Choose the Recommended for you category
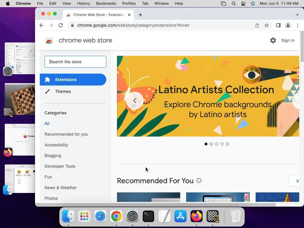This screenshot has width=304, height=228. pyautogui.click(x=66, y=134)
